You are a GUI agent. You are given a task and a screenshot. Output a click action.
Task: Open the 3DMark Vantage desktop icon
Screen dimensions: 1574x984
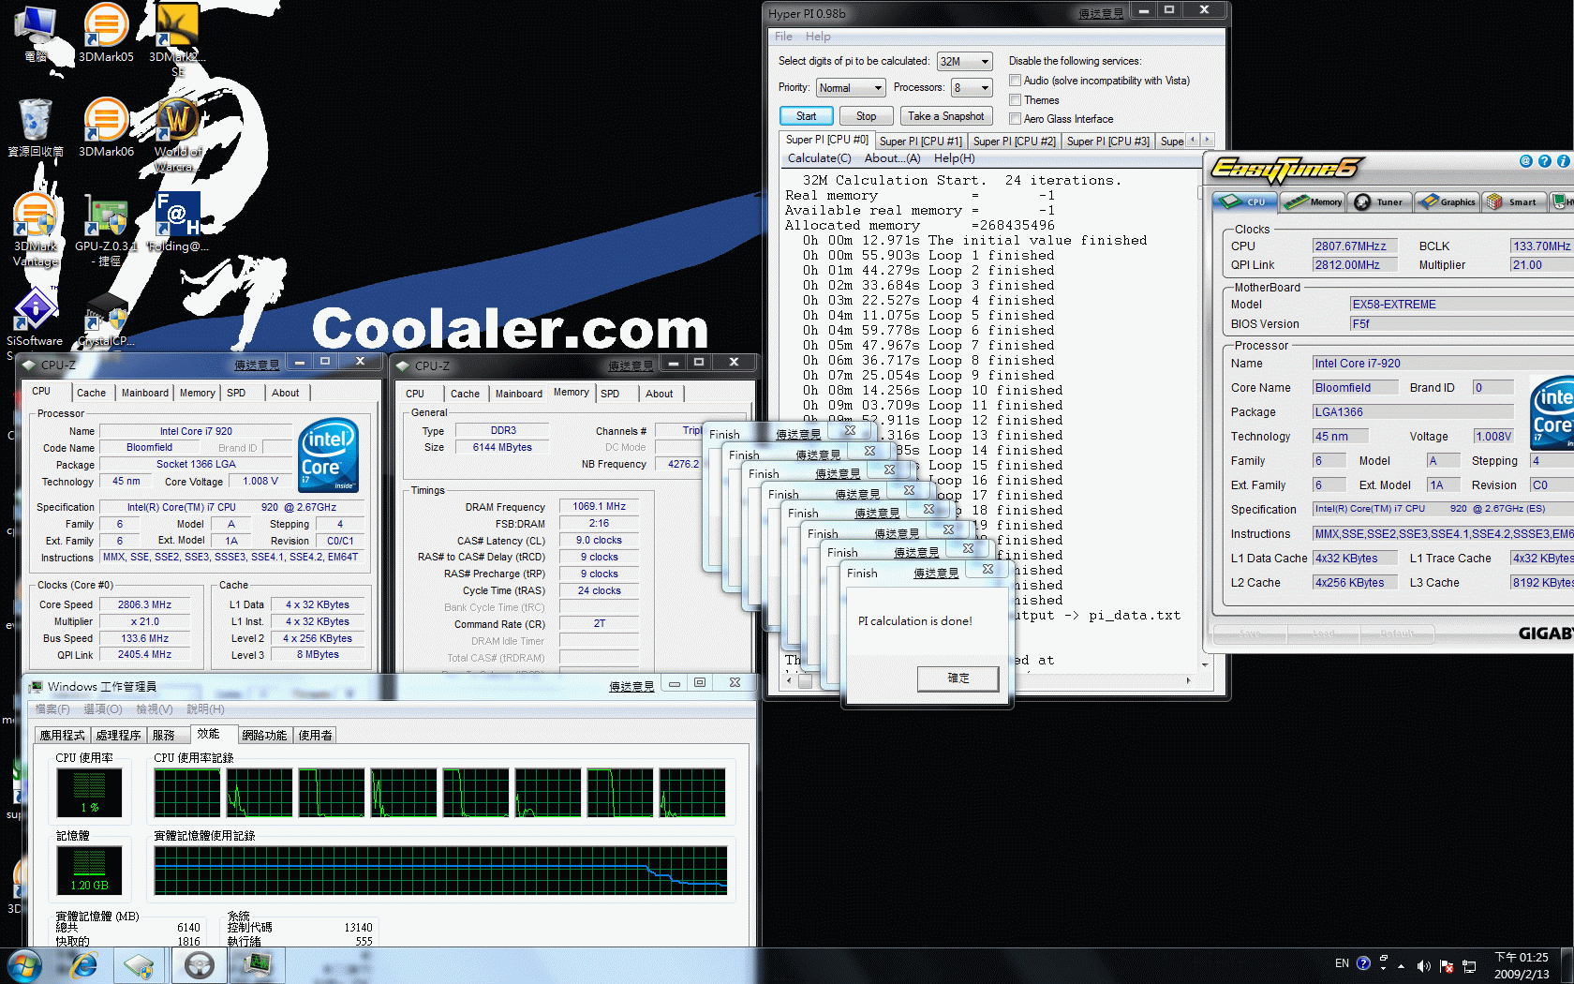click(x=36, y=230)
